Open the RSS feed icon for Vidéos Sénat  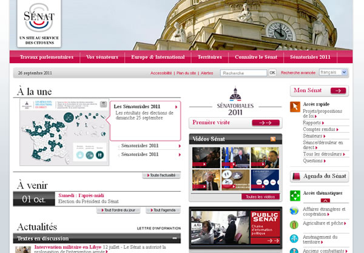point(273,139)
